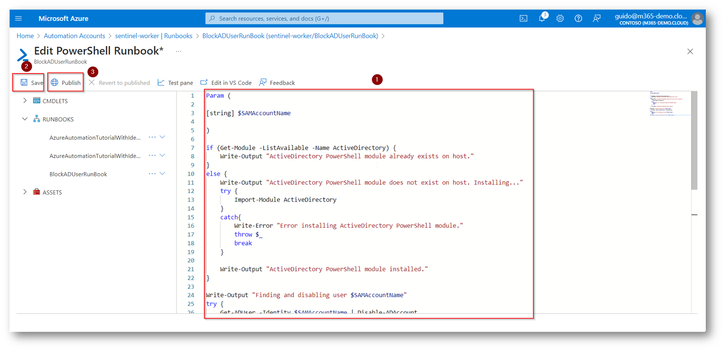Click the code editor vertical scrollbar
The image size is (725, 351).
[x=694, y=141]
